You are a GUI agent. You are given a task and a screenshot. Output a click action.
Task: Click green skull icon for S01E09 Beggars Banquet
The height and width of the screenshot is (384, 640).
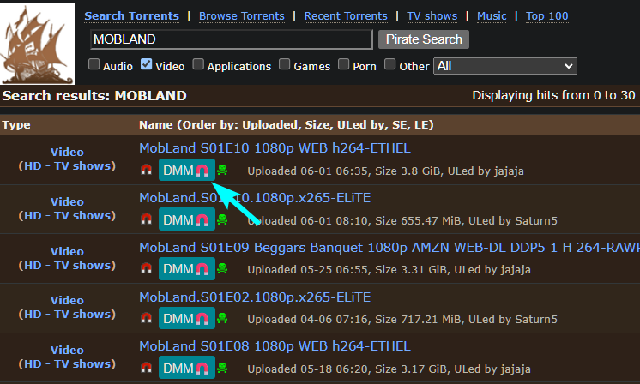point(222,268)
